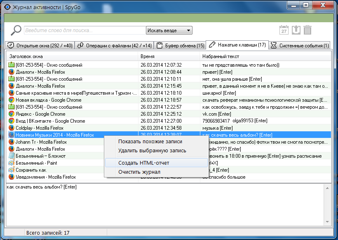Click the Notepad icon of Безымянный – Блокнот row
This screenshot has width=338, height=240.
[12, 156]
